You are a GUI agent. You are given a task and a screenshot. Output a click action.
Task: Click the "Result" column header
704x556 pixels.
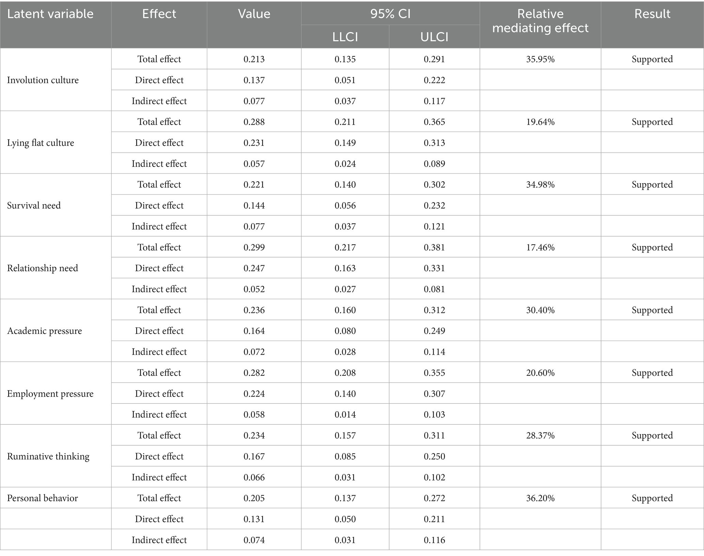652,14
